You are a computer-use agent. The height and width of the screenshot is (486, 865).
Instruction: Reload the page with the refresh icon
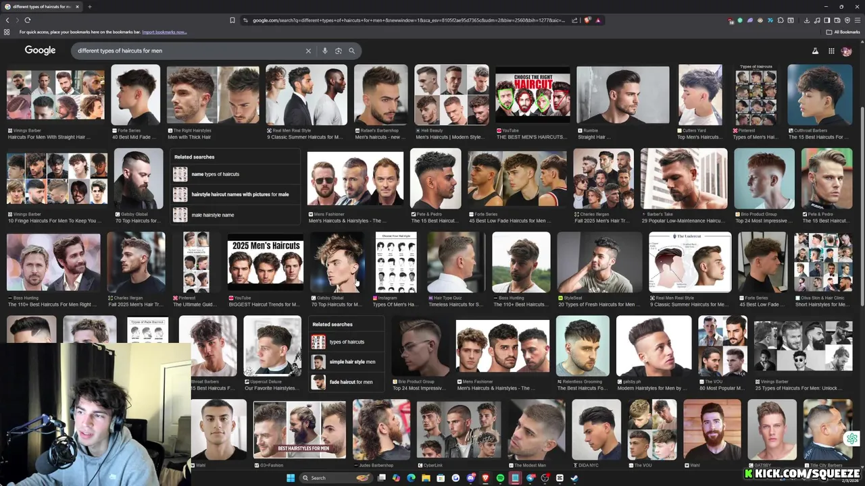[27, 20]
